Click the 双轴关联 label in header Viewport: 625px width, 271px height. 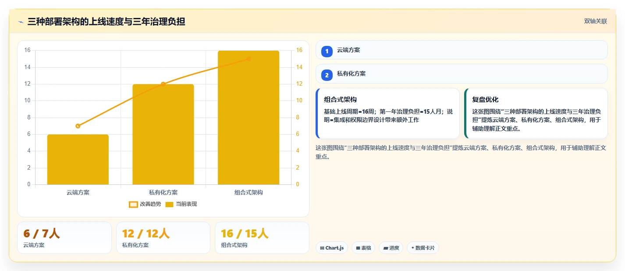[595, 21]
